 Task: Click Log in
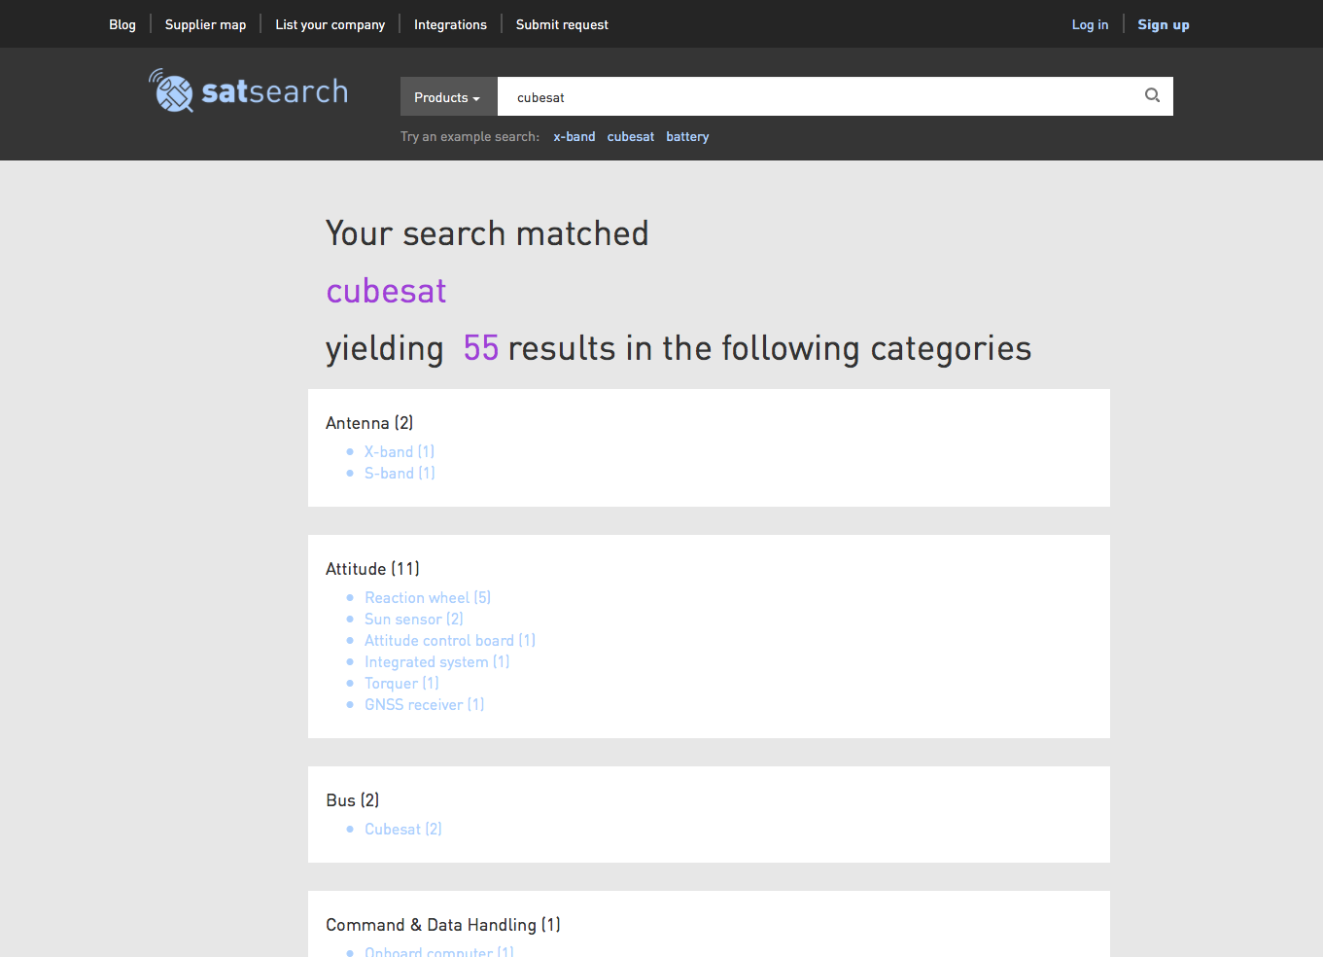coord(1090,24)
